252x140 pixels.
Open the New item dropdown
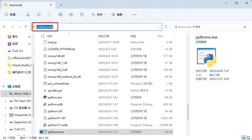(x=11, y=14)
